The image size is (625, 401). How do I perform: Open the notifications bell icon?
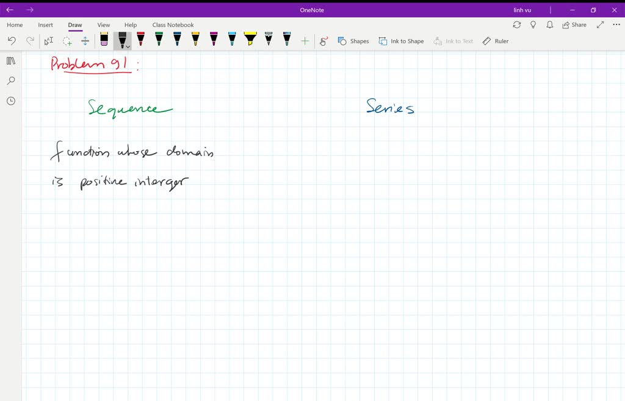550,24
